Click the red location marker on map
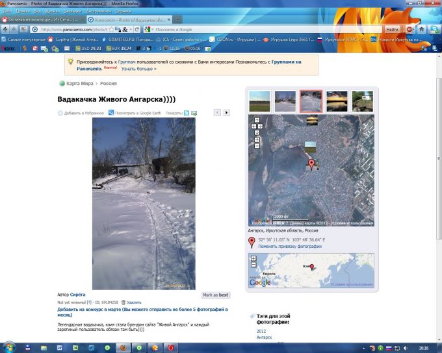Viewport: 442px width, 353px height. pyautogui.click(x=311, y=164)
